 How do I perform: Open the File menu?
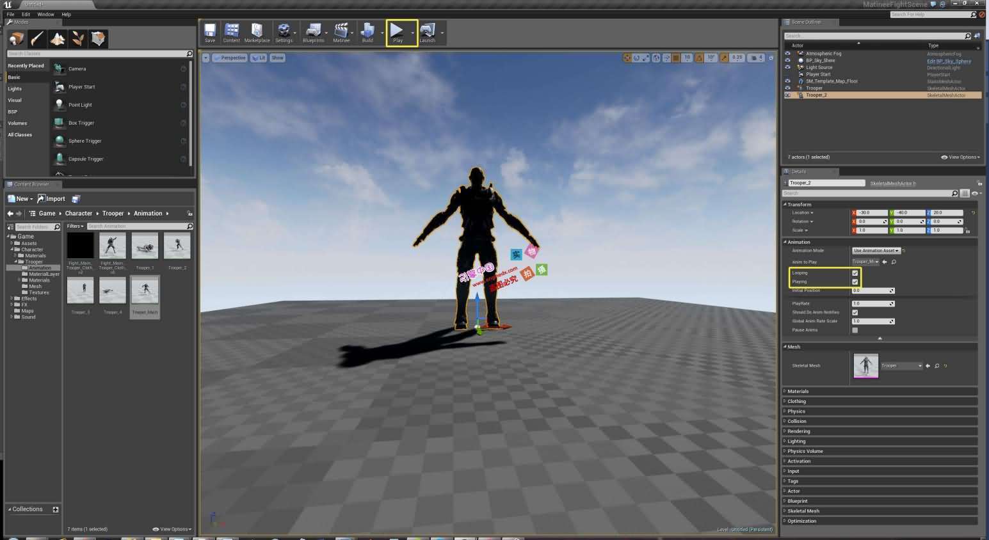point(10,14)
